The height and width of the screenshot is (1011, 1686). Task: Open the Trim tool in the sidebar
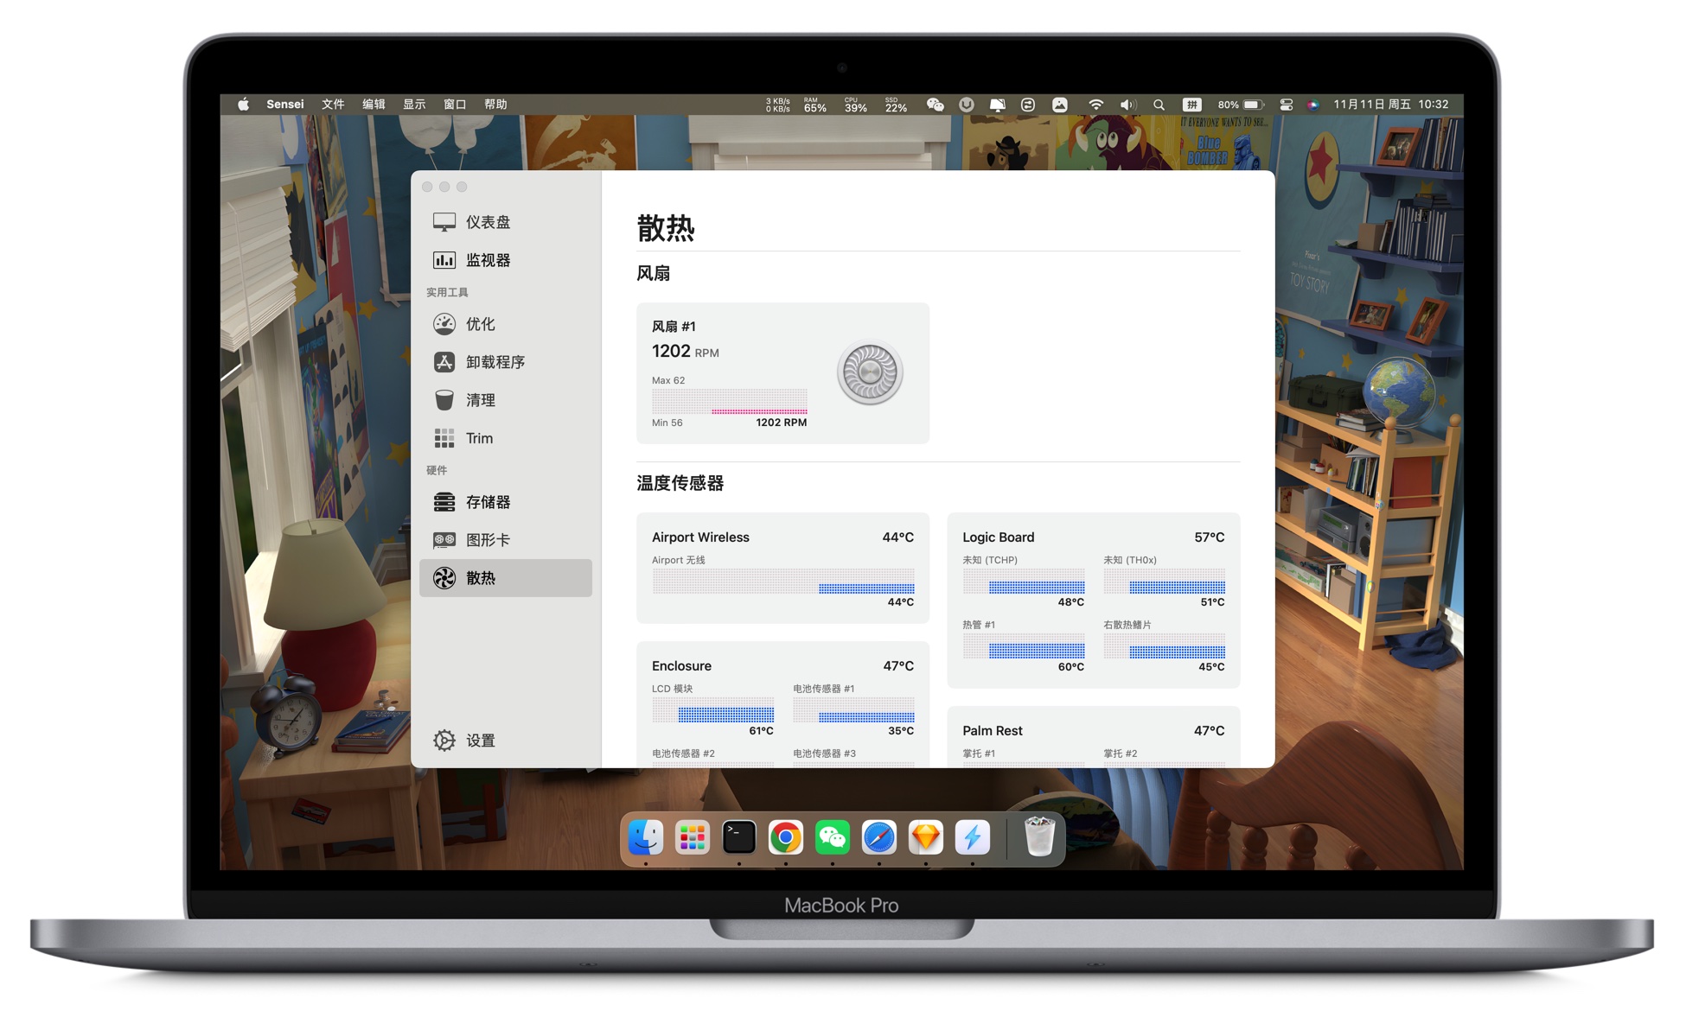[x=506, y=438]
